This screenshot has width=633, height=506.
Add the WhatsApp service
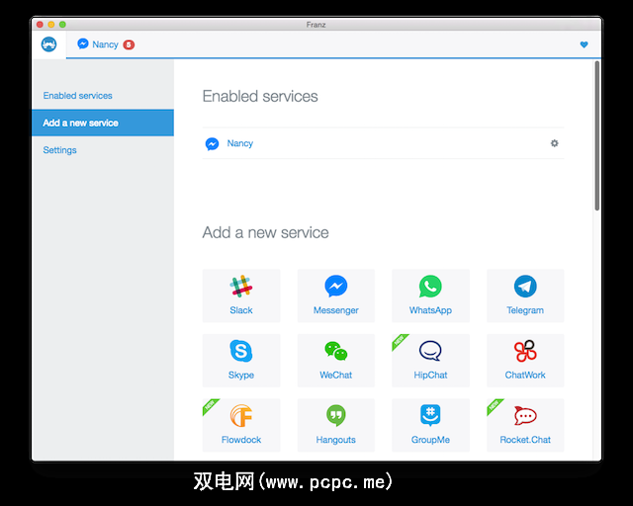(430, 295)
